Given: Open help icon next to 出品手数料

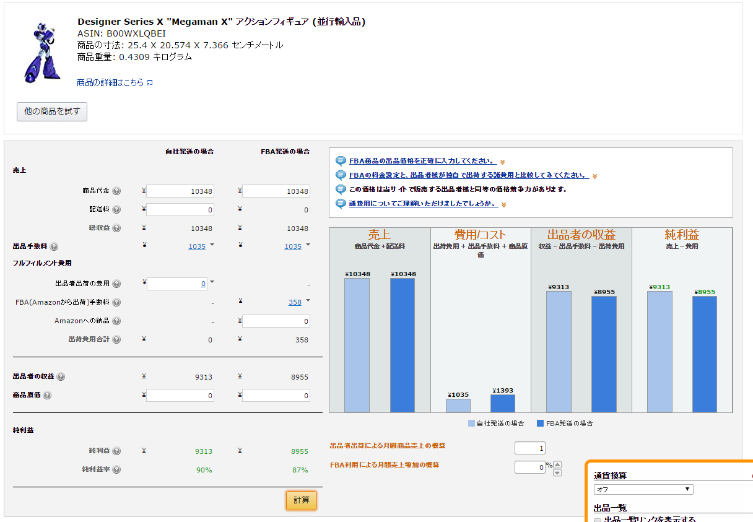Looking at the screenshot, I should (54, 246).
